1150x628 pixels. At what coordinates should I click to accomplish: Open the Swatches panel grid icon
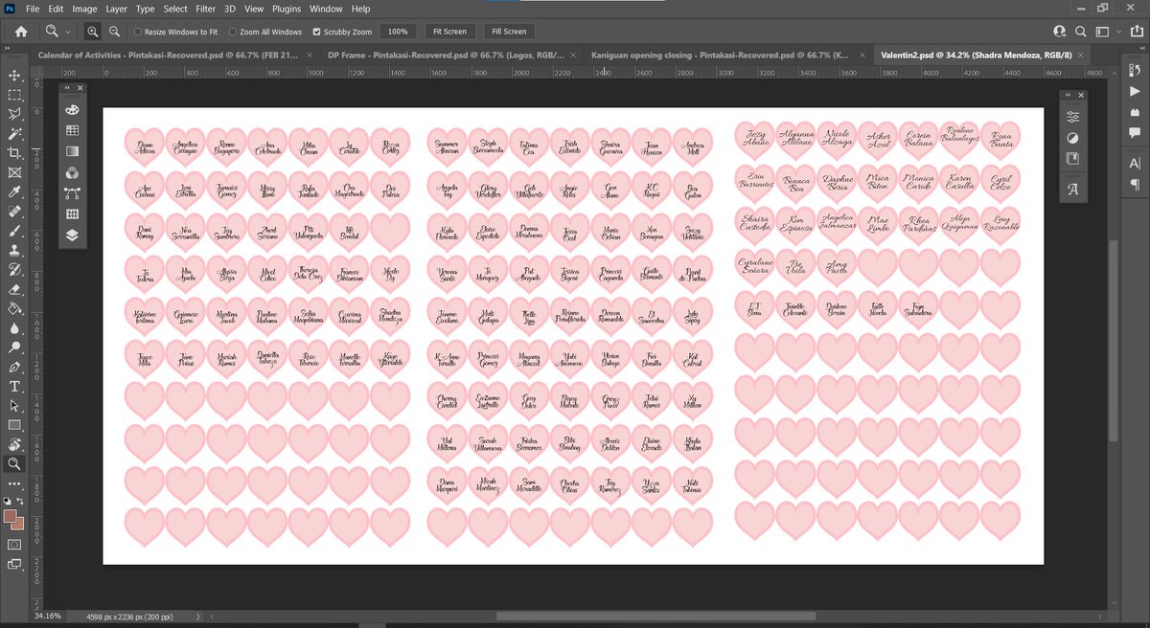[73, 130]
